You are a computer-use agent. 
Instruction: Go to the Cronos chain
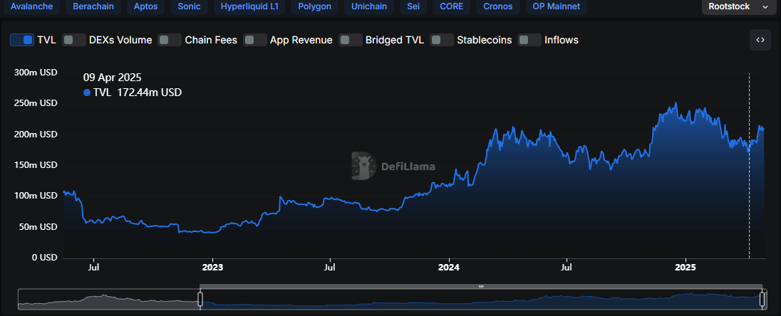[x=497, y=7]
